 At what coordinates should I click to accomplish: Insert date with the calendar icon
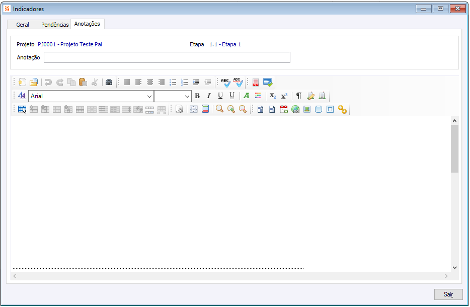tap(284, 109)
